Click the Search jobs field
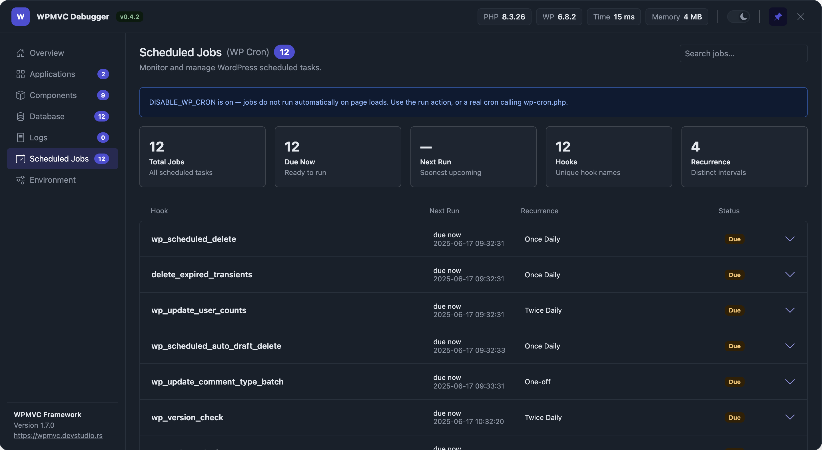The height and width of the screenshot is (450, 822). (743, 53)
